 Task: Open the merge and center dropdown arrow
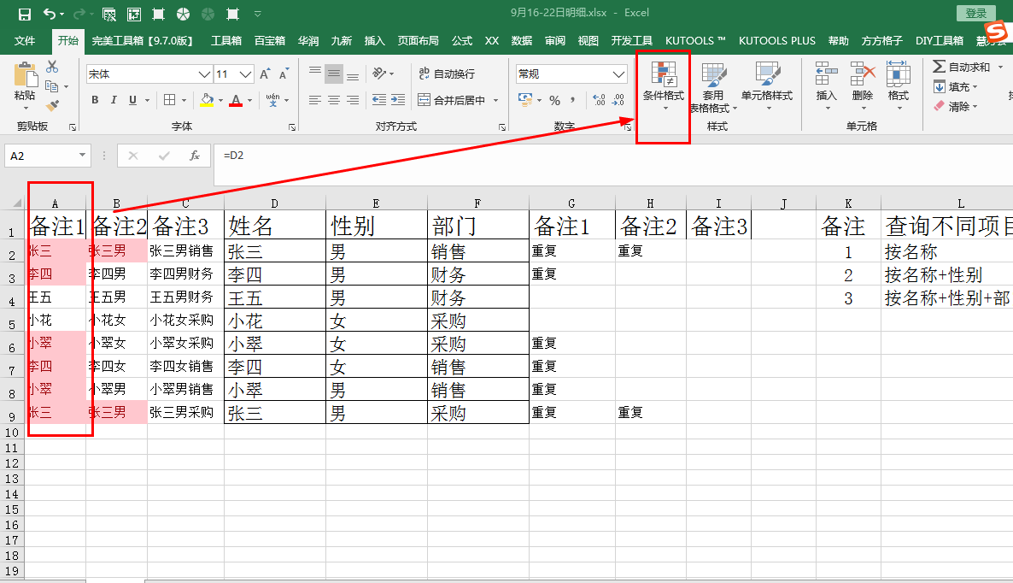point(496,101)
